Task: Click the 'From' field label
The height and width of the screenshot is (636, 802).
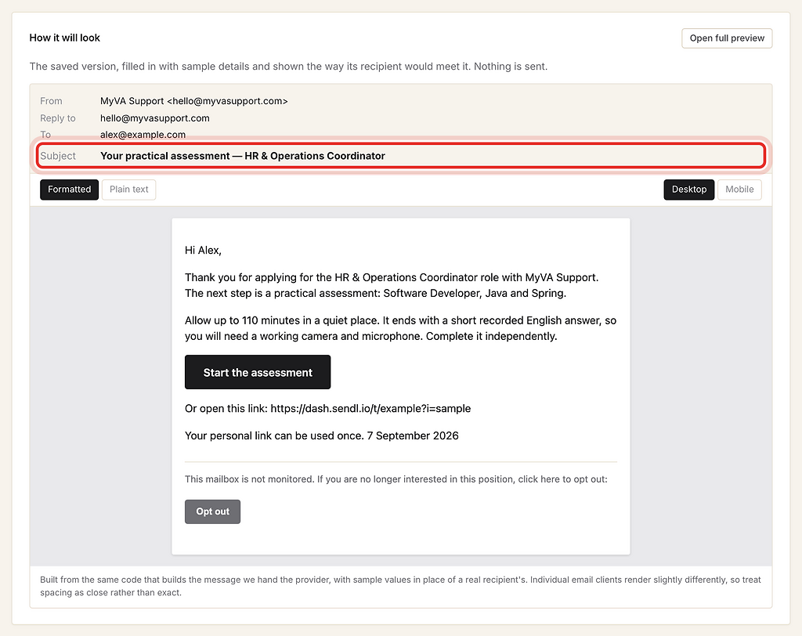Action: coord(51,101)
